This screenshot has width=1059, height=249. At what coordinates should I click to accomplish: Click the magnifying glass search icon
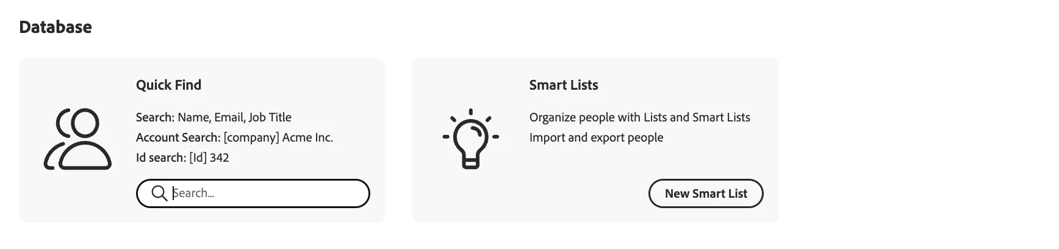point(159,193)
